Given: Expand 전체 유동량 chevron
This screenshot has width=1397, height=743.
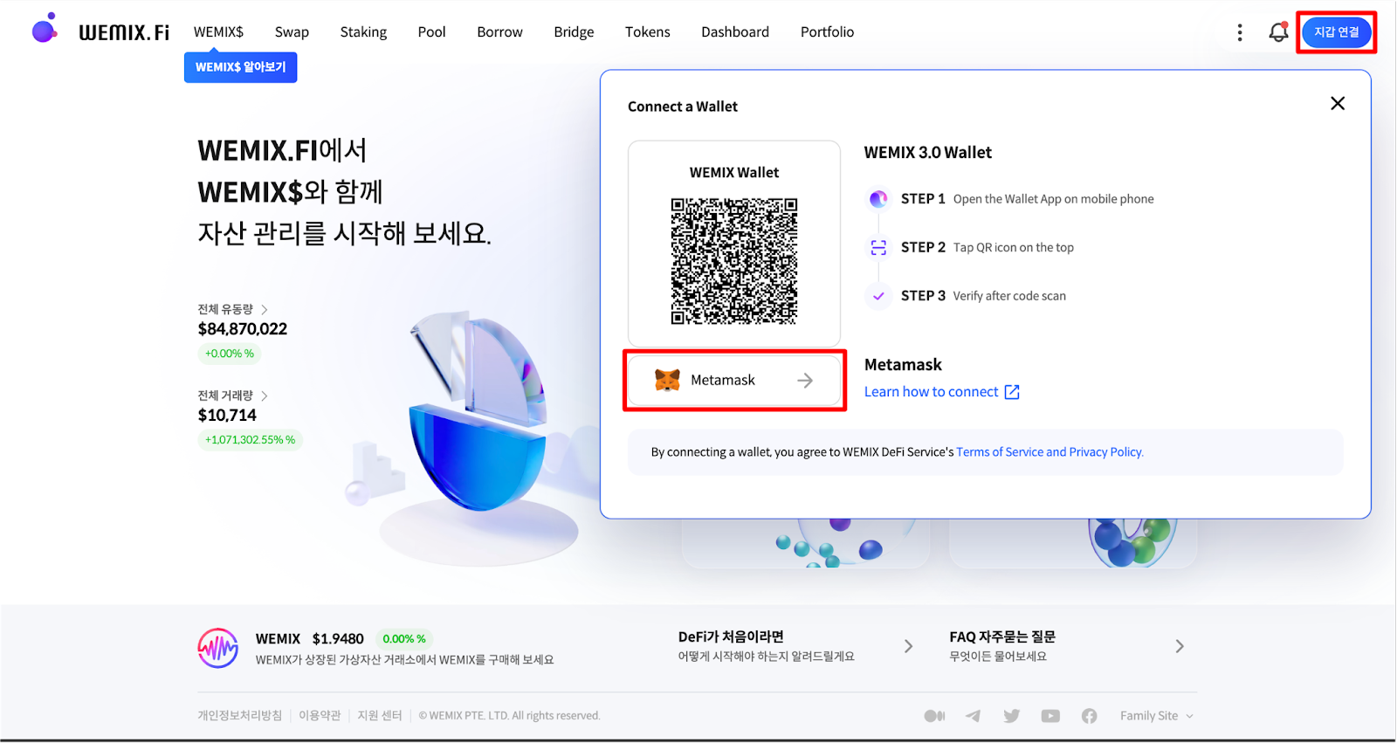Looking at the screenshot, I should (264, 310).
